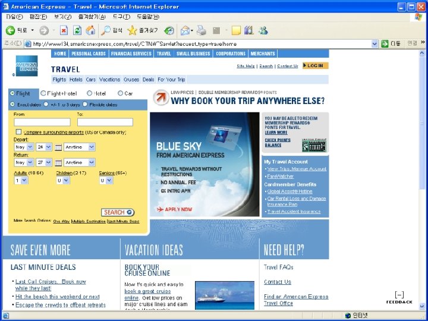Screen dimensions: 428x321
Task: Open the Mail envelope toolbar icon
Action: point(185,30)
